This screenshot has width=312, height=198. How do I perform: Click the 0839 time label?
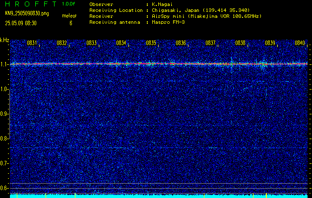pyautogui.click(x=270, y=43)
